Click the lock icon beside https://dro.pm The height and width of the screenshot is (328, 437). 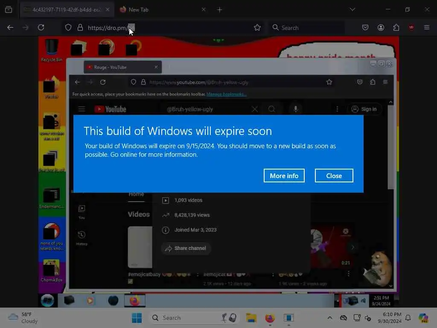pyautogui.click(x=80, y=28)
